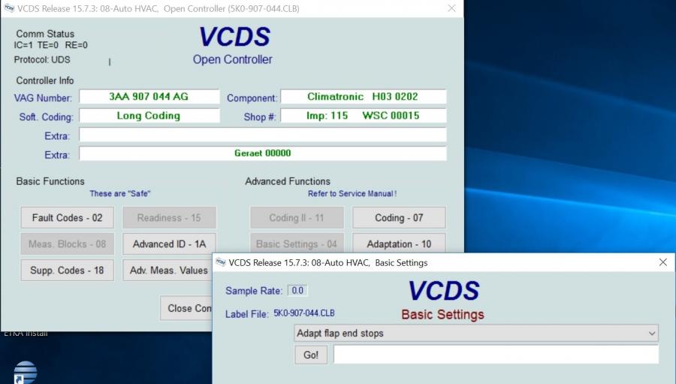Click the Sample Rate 0.0 value box
676x384 pixels.
297,290
